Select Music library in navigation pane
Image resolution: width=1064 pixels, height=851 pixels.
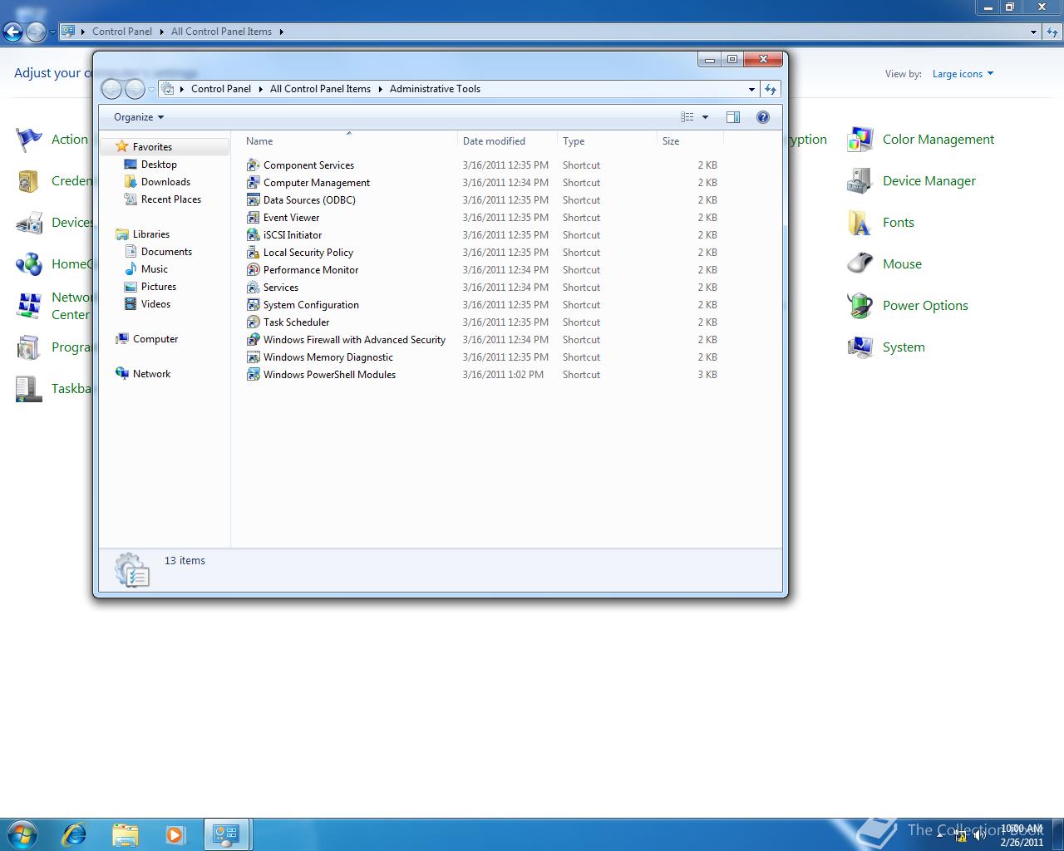pos(154,269)
